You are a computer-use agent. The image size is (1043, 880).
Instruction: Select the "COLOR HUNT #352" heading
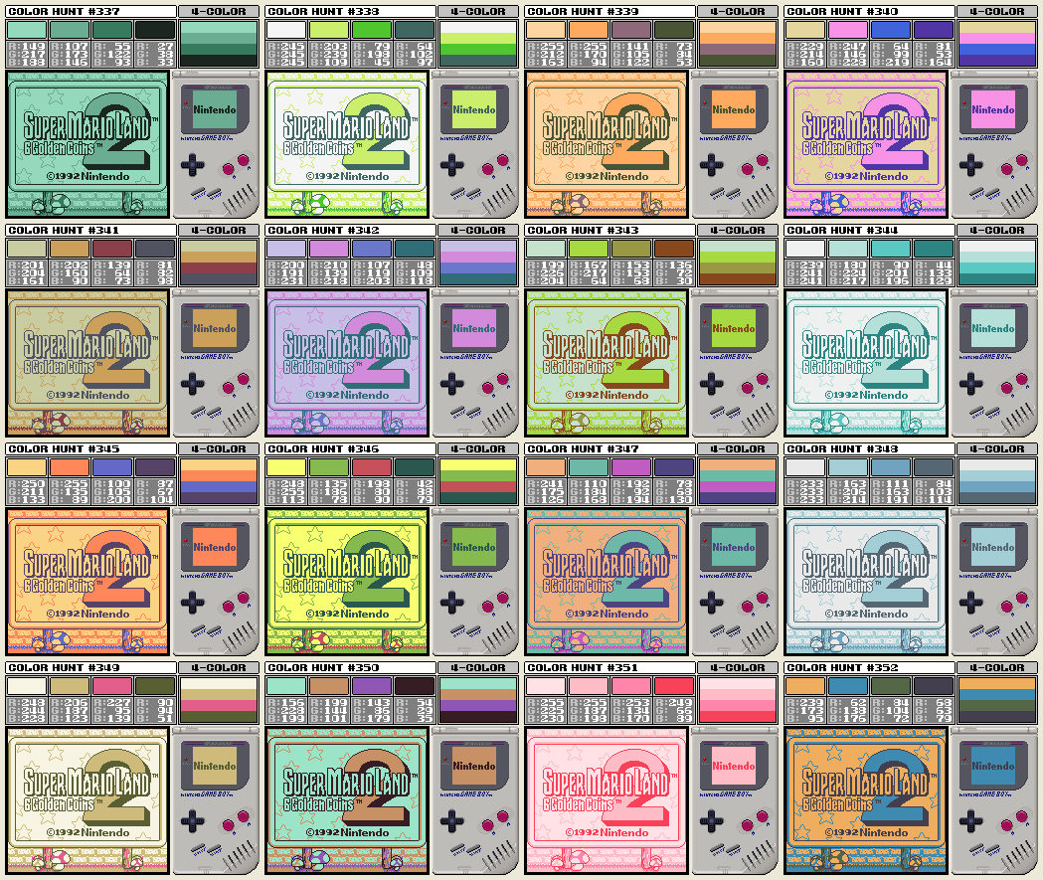click(x=843, y=668)
